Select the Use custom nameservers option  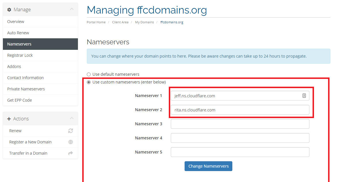tap(89, 82)
